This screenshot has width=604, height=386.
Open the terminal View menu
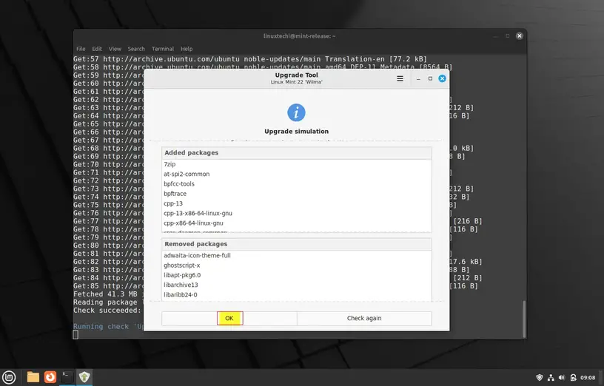pyautogui.click(x=115, y=49)
